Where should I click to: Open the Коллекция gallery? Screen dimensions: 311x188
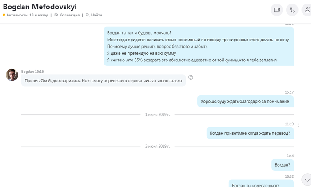70,15
